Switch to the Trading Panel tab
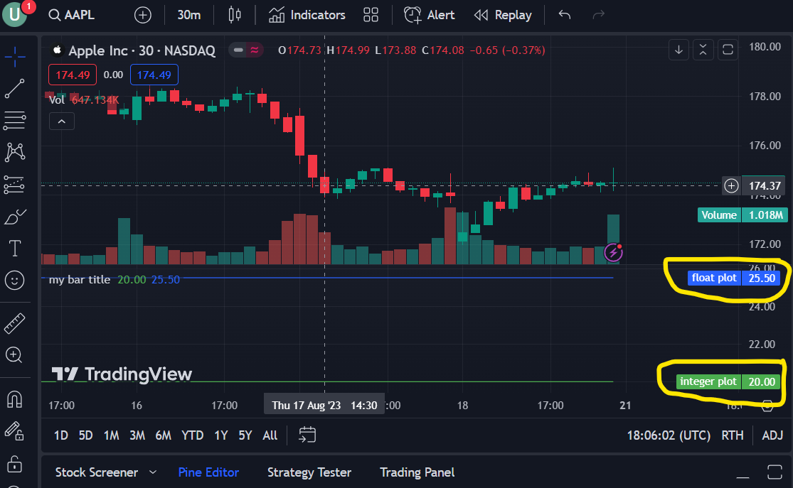Viewport: 793px width, 488px height. tap(417, 472)
